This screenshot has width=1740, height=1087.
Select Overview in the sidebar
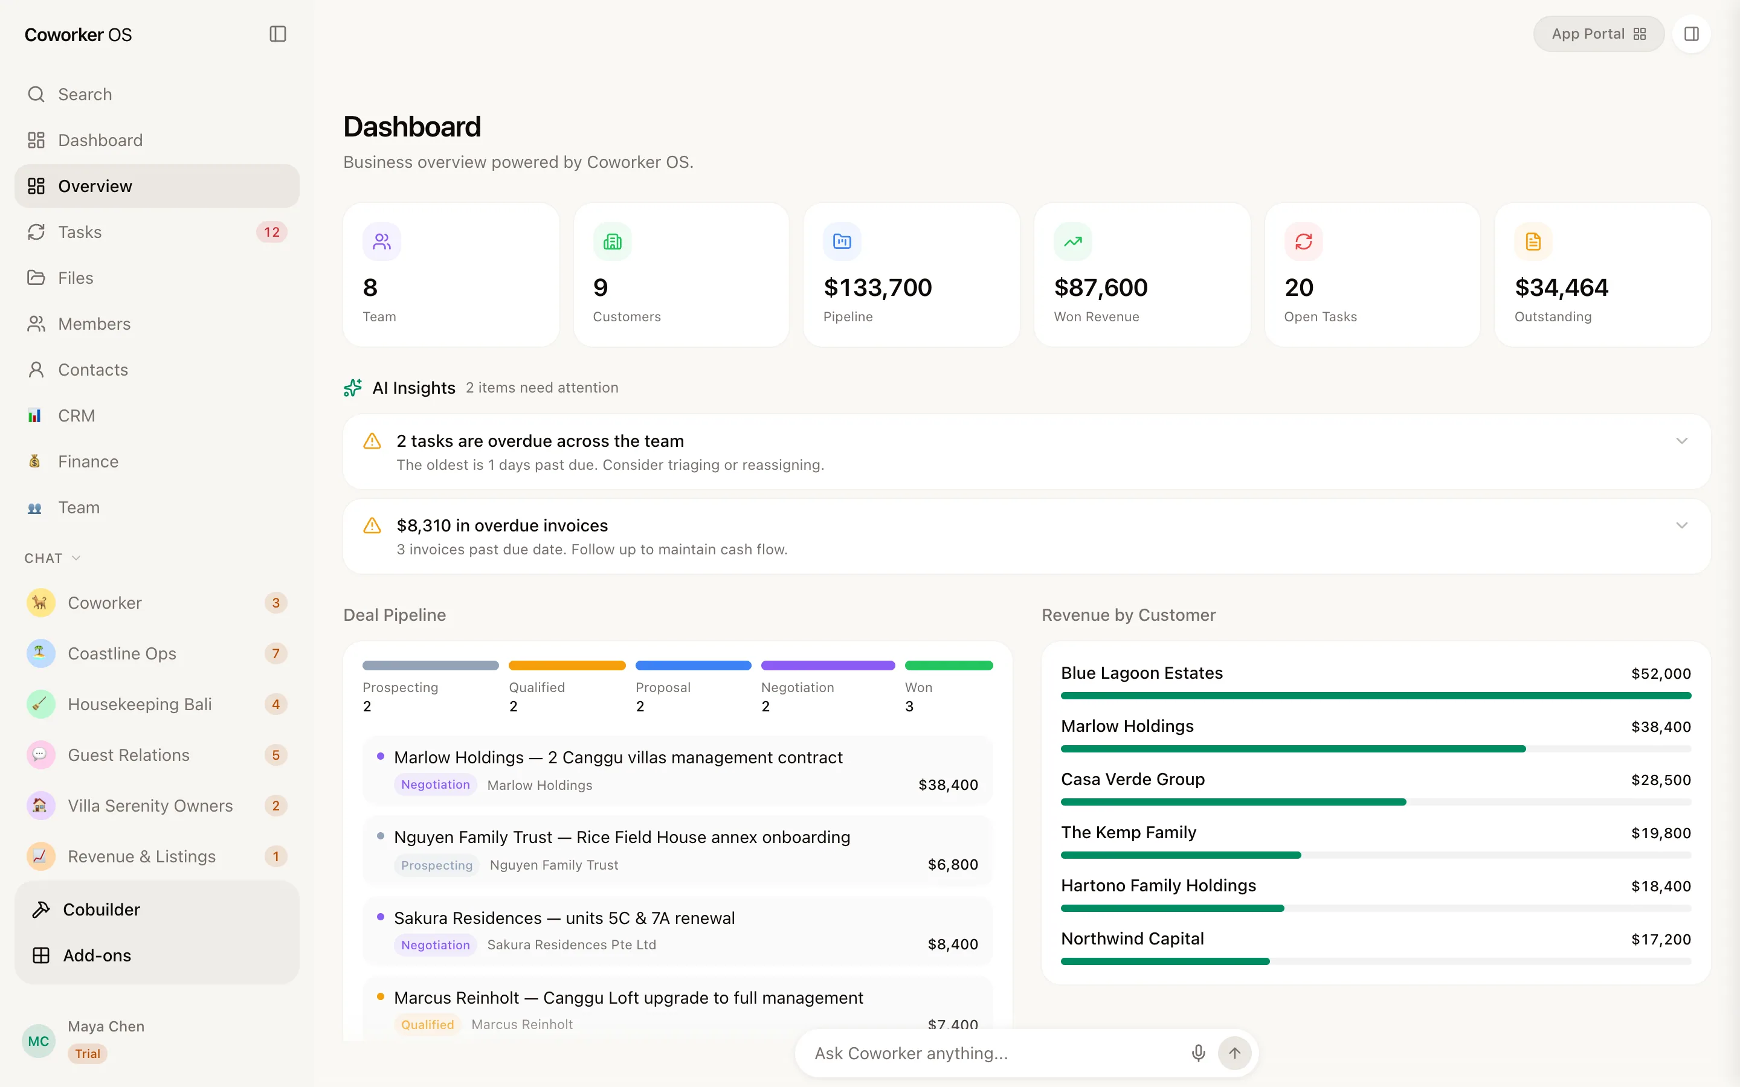pyautogui.click(x=156, y=186)
